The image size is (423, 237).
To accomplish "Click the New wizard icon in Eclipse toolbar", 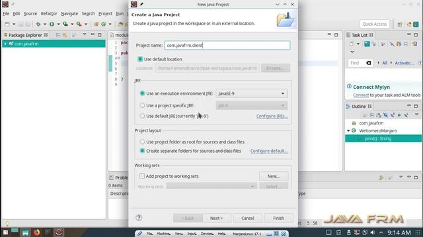I will [x=7, y=24].
